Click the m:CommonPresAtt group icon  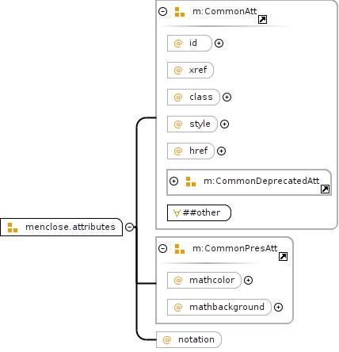click(x=180, y=249)
